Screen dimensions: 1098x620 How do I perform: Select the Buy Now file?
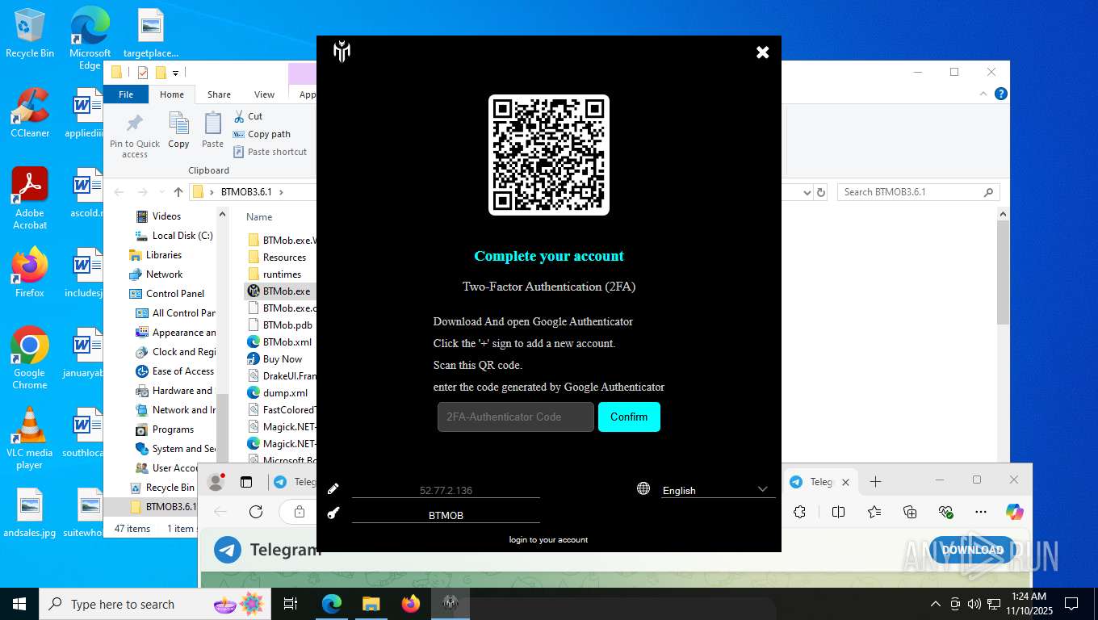tap(282, 359)
